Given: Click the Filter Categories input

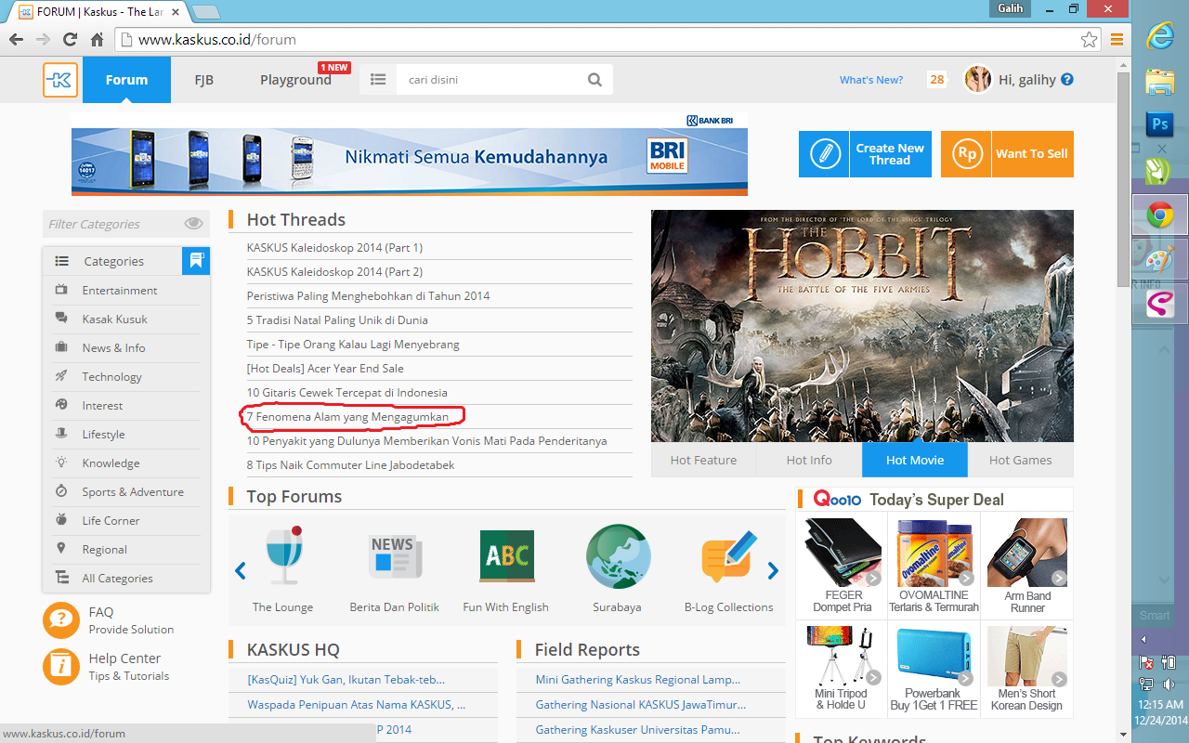Looking at the screenshot, I should (x=113, y=224).
